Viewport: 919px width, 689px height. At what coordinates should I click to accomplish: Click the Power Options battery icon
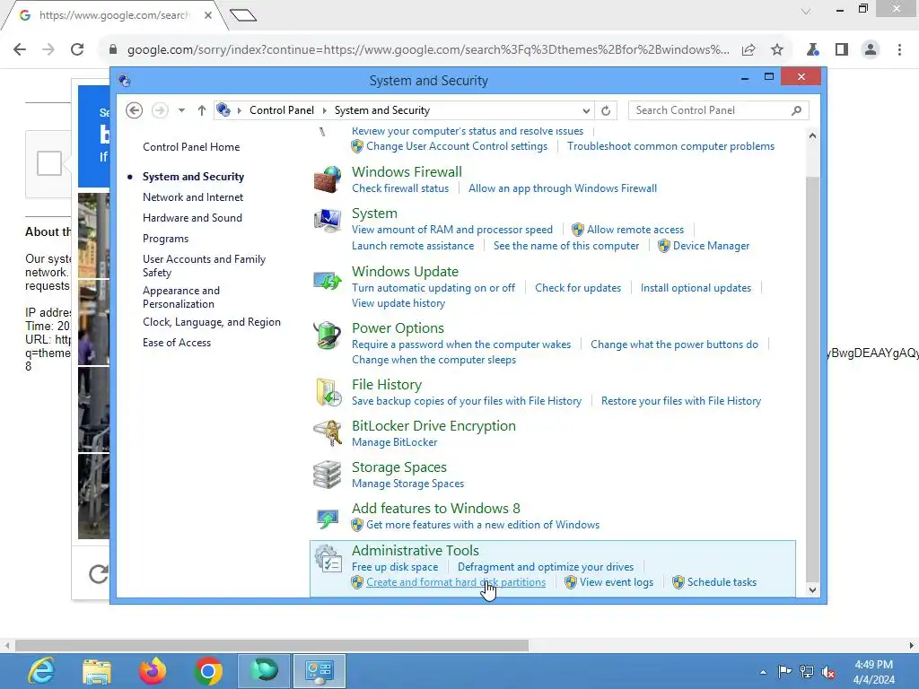coord(327,336)
